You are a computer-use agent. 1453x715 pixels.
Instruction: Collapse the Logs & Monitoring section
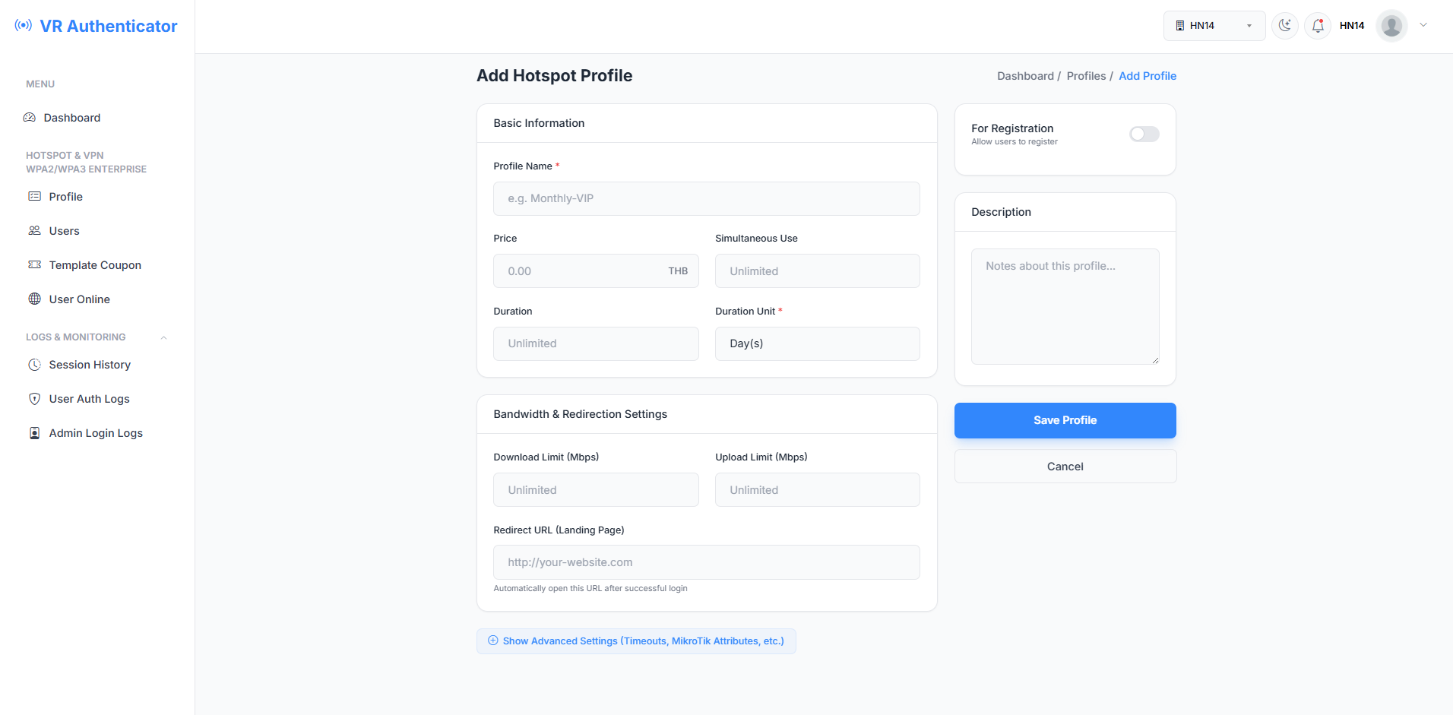163,337
